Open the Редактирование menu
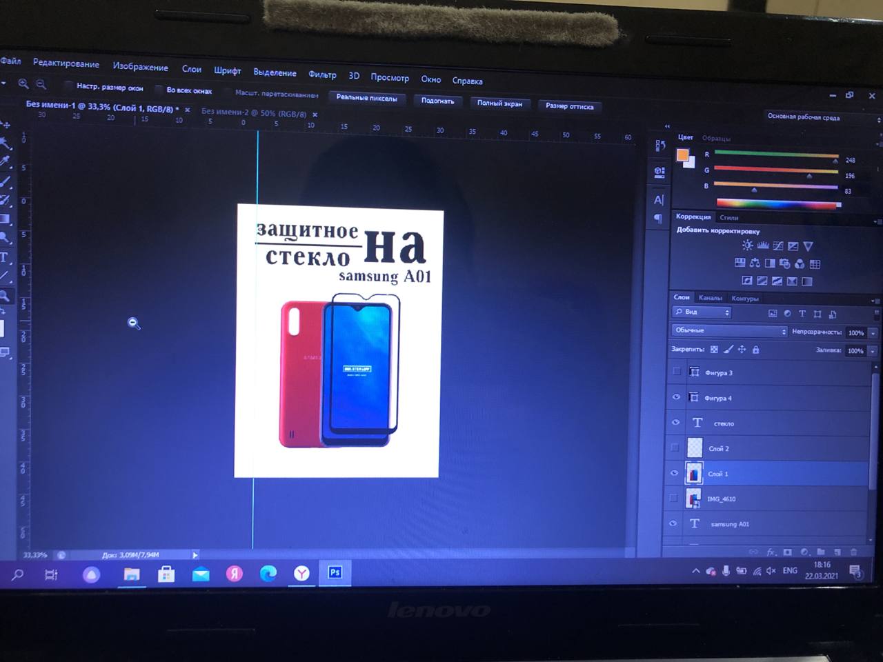Viewport: 883px width, 662px height. tap(66, 63)
